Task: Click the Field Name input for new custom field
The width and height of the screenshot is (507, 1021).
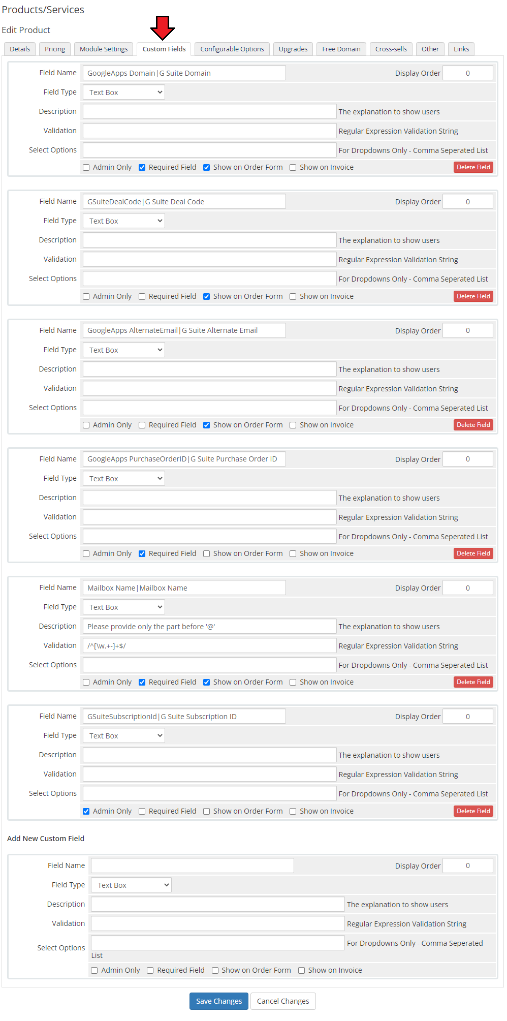Action: point(193,865)
